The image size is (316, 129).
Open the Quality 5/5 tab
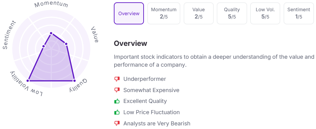(232, 14)
